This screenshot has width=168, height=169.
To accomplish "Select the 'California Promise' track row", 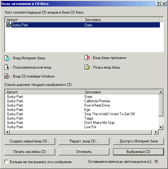I will 82,101.
